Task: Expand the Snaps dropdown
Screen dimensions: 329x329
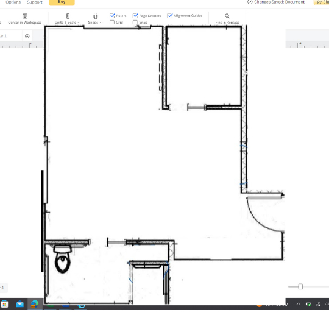Action: tap(95, 19)
